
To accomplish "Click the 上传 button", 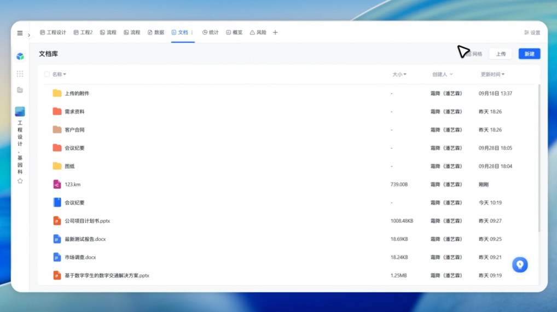I will 501,54.
